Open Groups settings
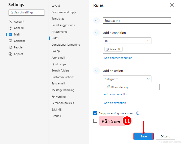Image resolution: width=182 pixels, height=144 pixels. [x=56, y=116]
